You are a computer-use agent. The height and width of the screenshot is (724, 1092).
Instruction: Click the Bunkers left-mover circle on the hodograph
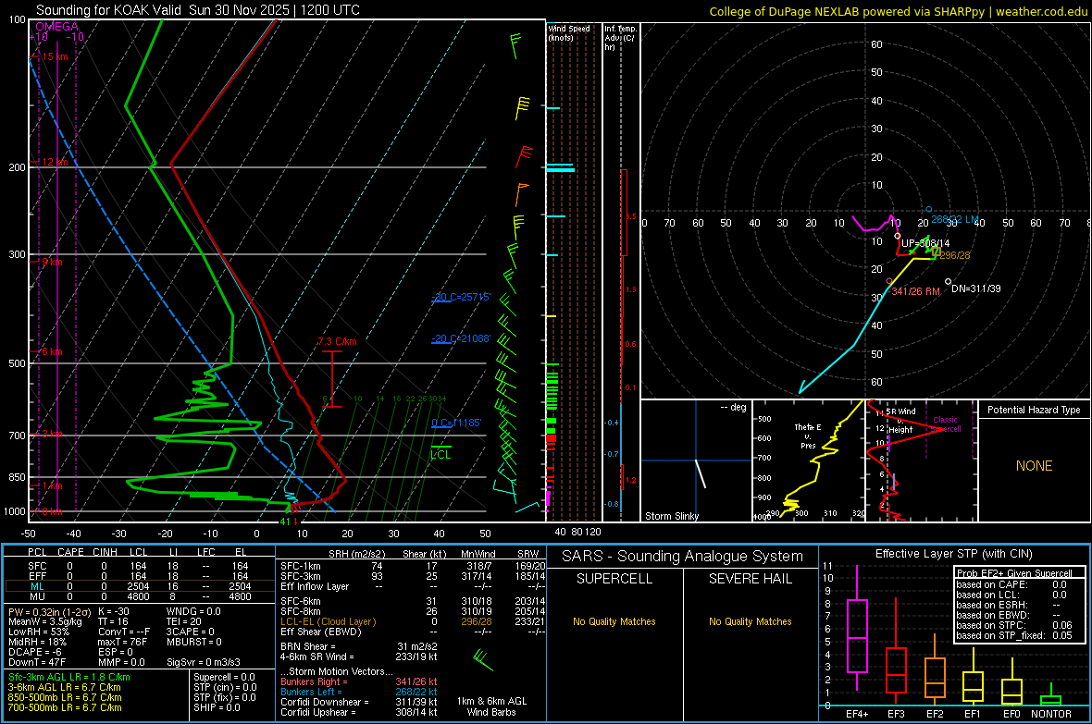coord(928,209)
